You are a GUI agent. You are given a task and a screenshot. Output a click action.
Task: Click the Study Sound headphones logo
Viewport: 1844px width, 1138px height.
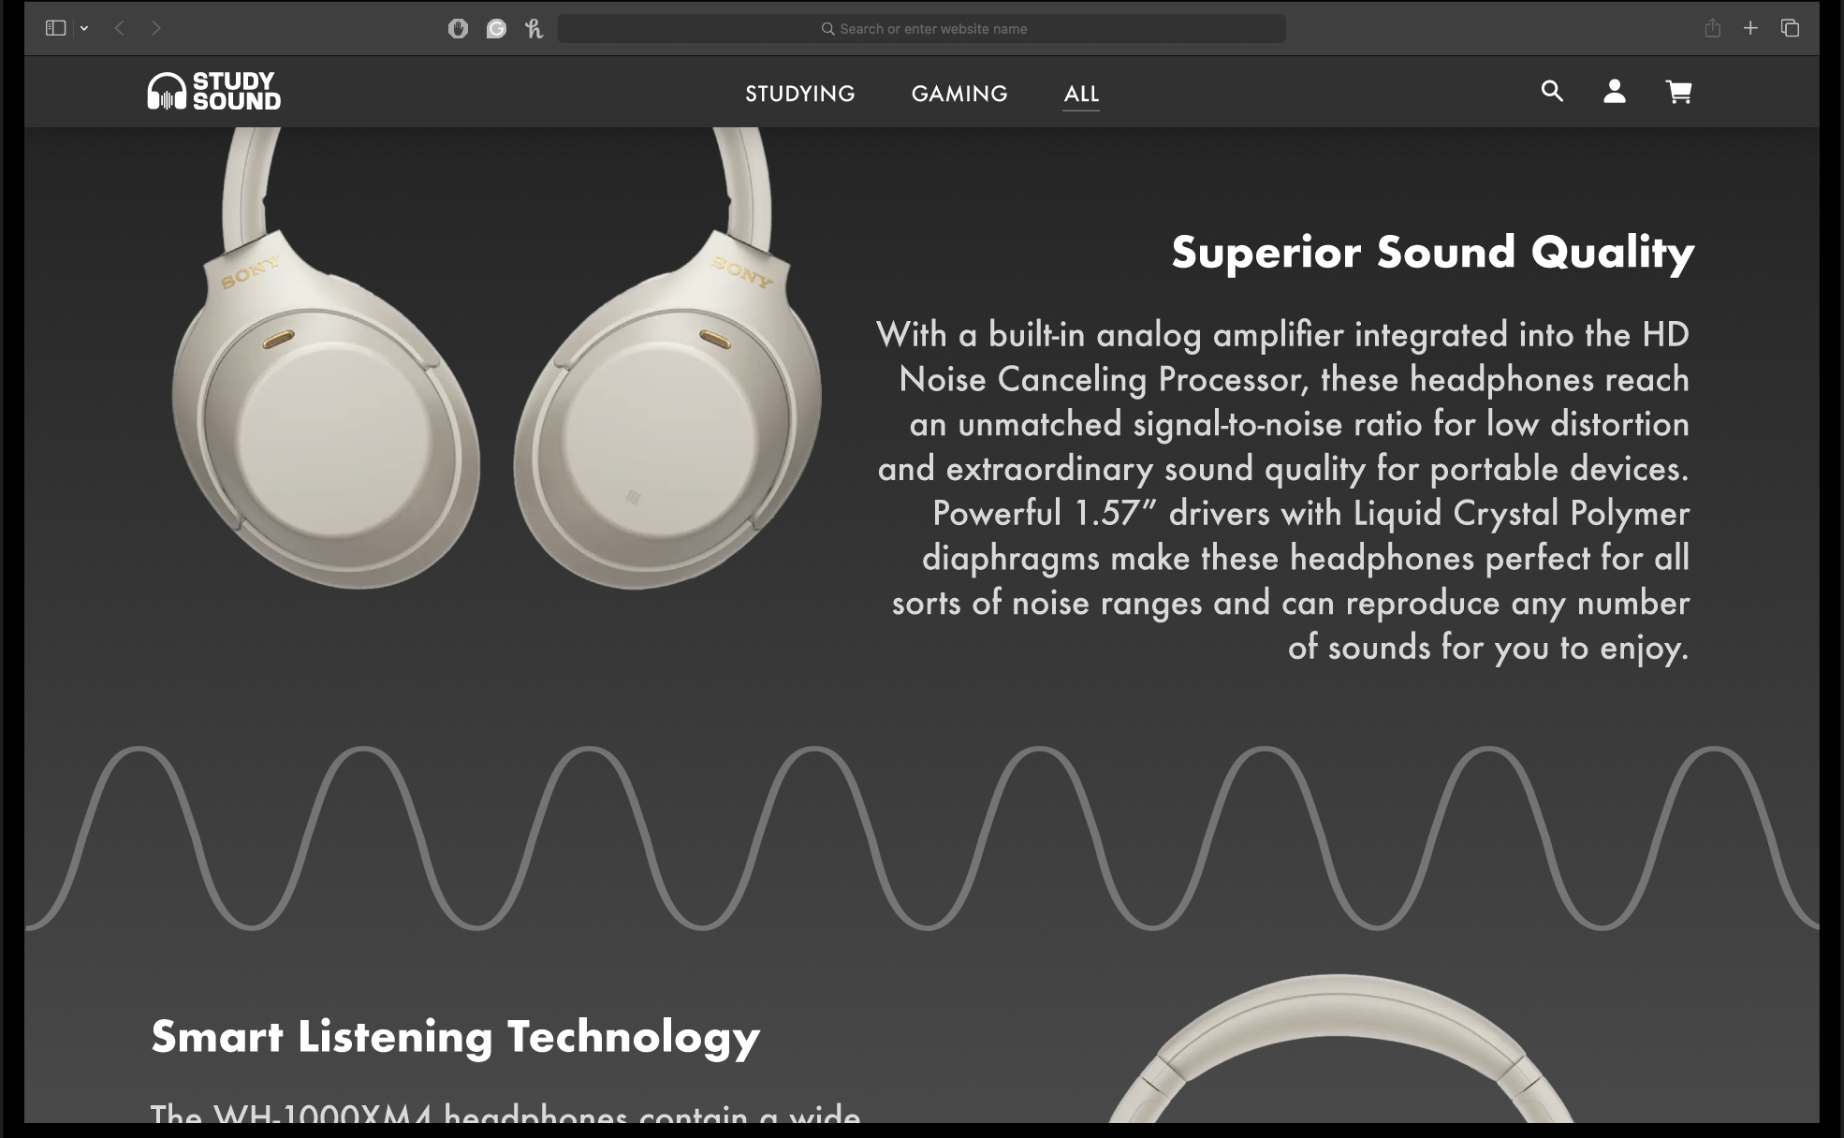click(x=213, y=91)
